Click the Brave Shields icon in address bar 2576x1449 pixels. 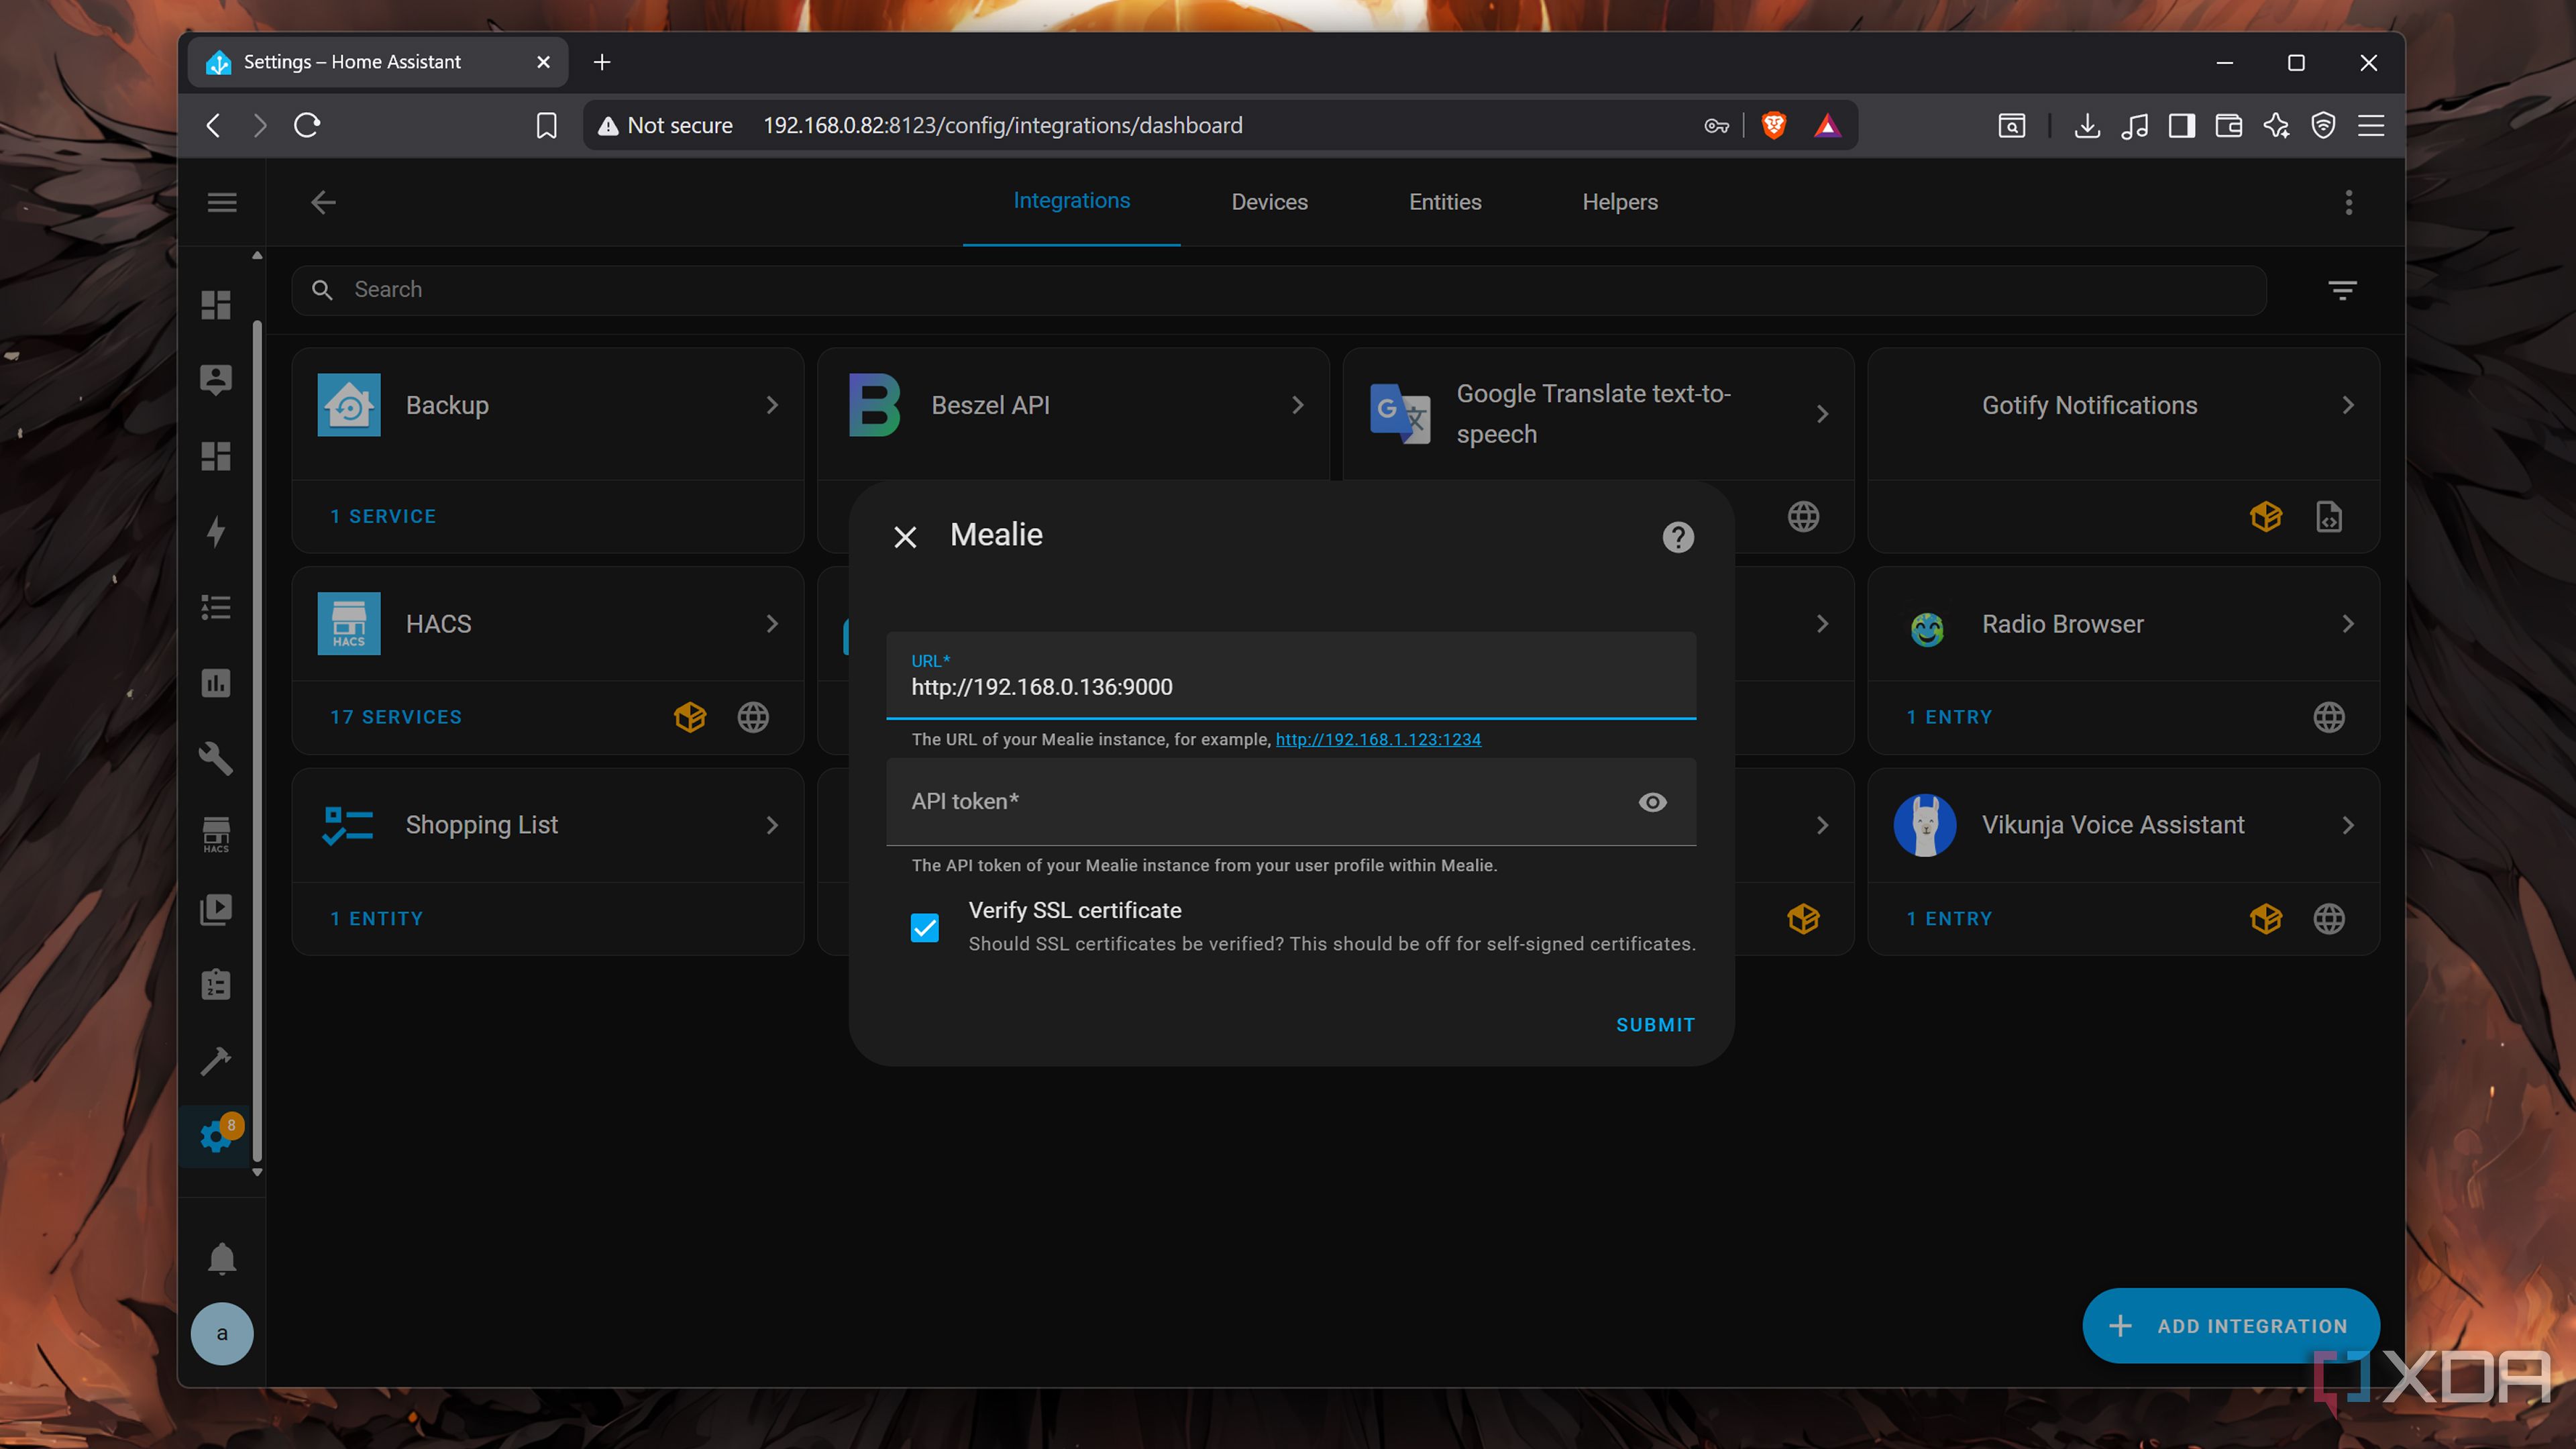[x=1773, y=125]
